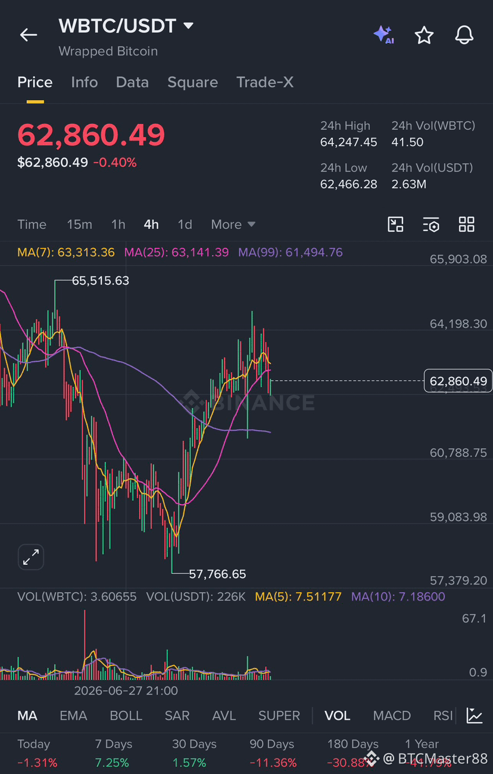
Task: Click the VOL(USDT) 226K label
Action: tap(196, 596)
